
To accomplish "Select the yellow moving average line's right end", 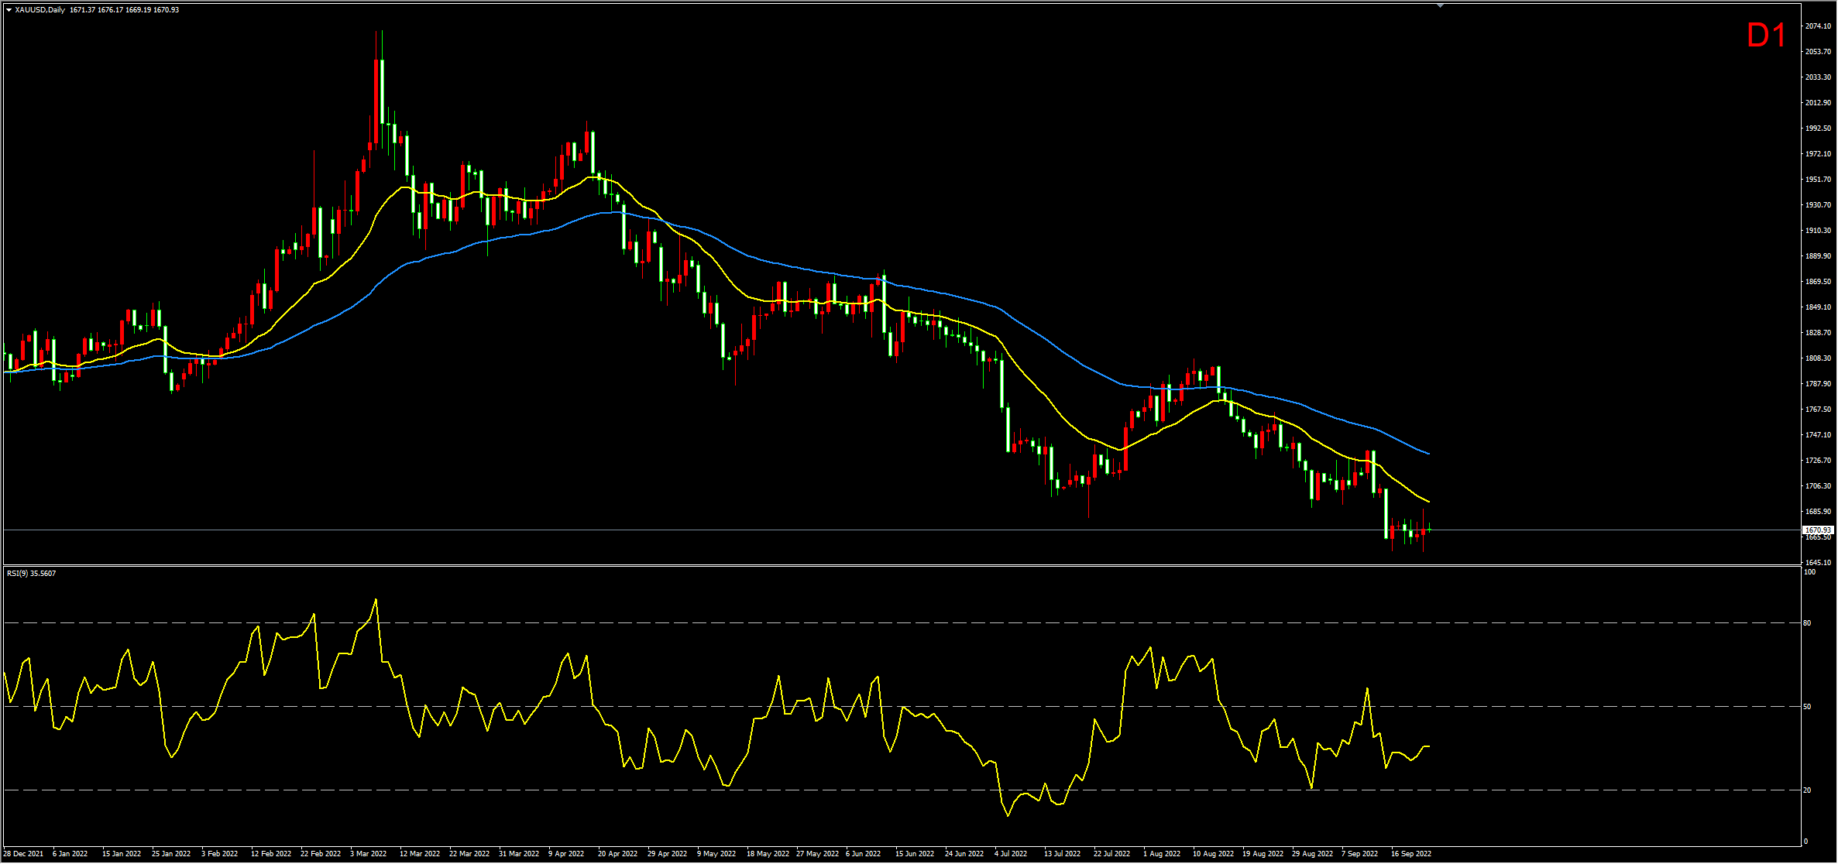I will 1428,502.
